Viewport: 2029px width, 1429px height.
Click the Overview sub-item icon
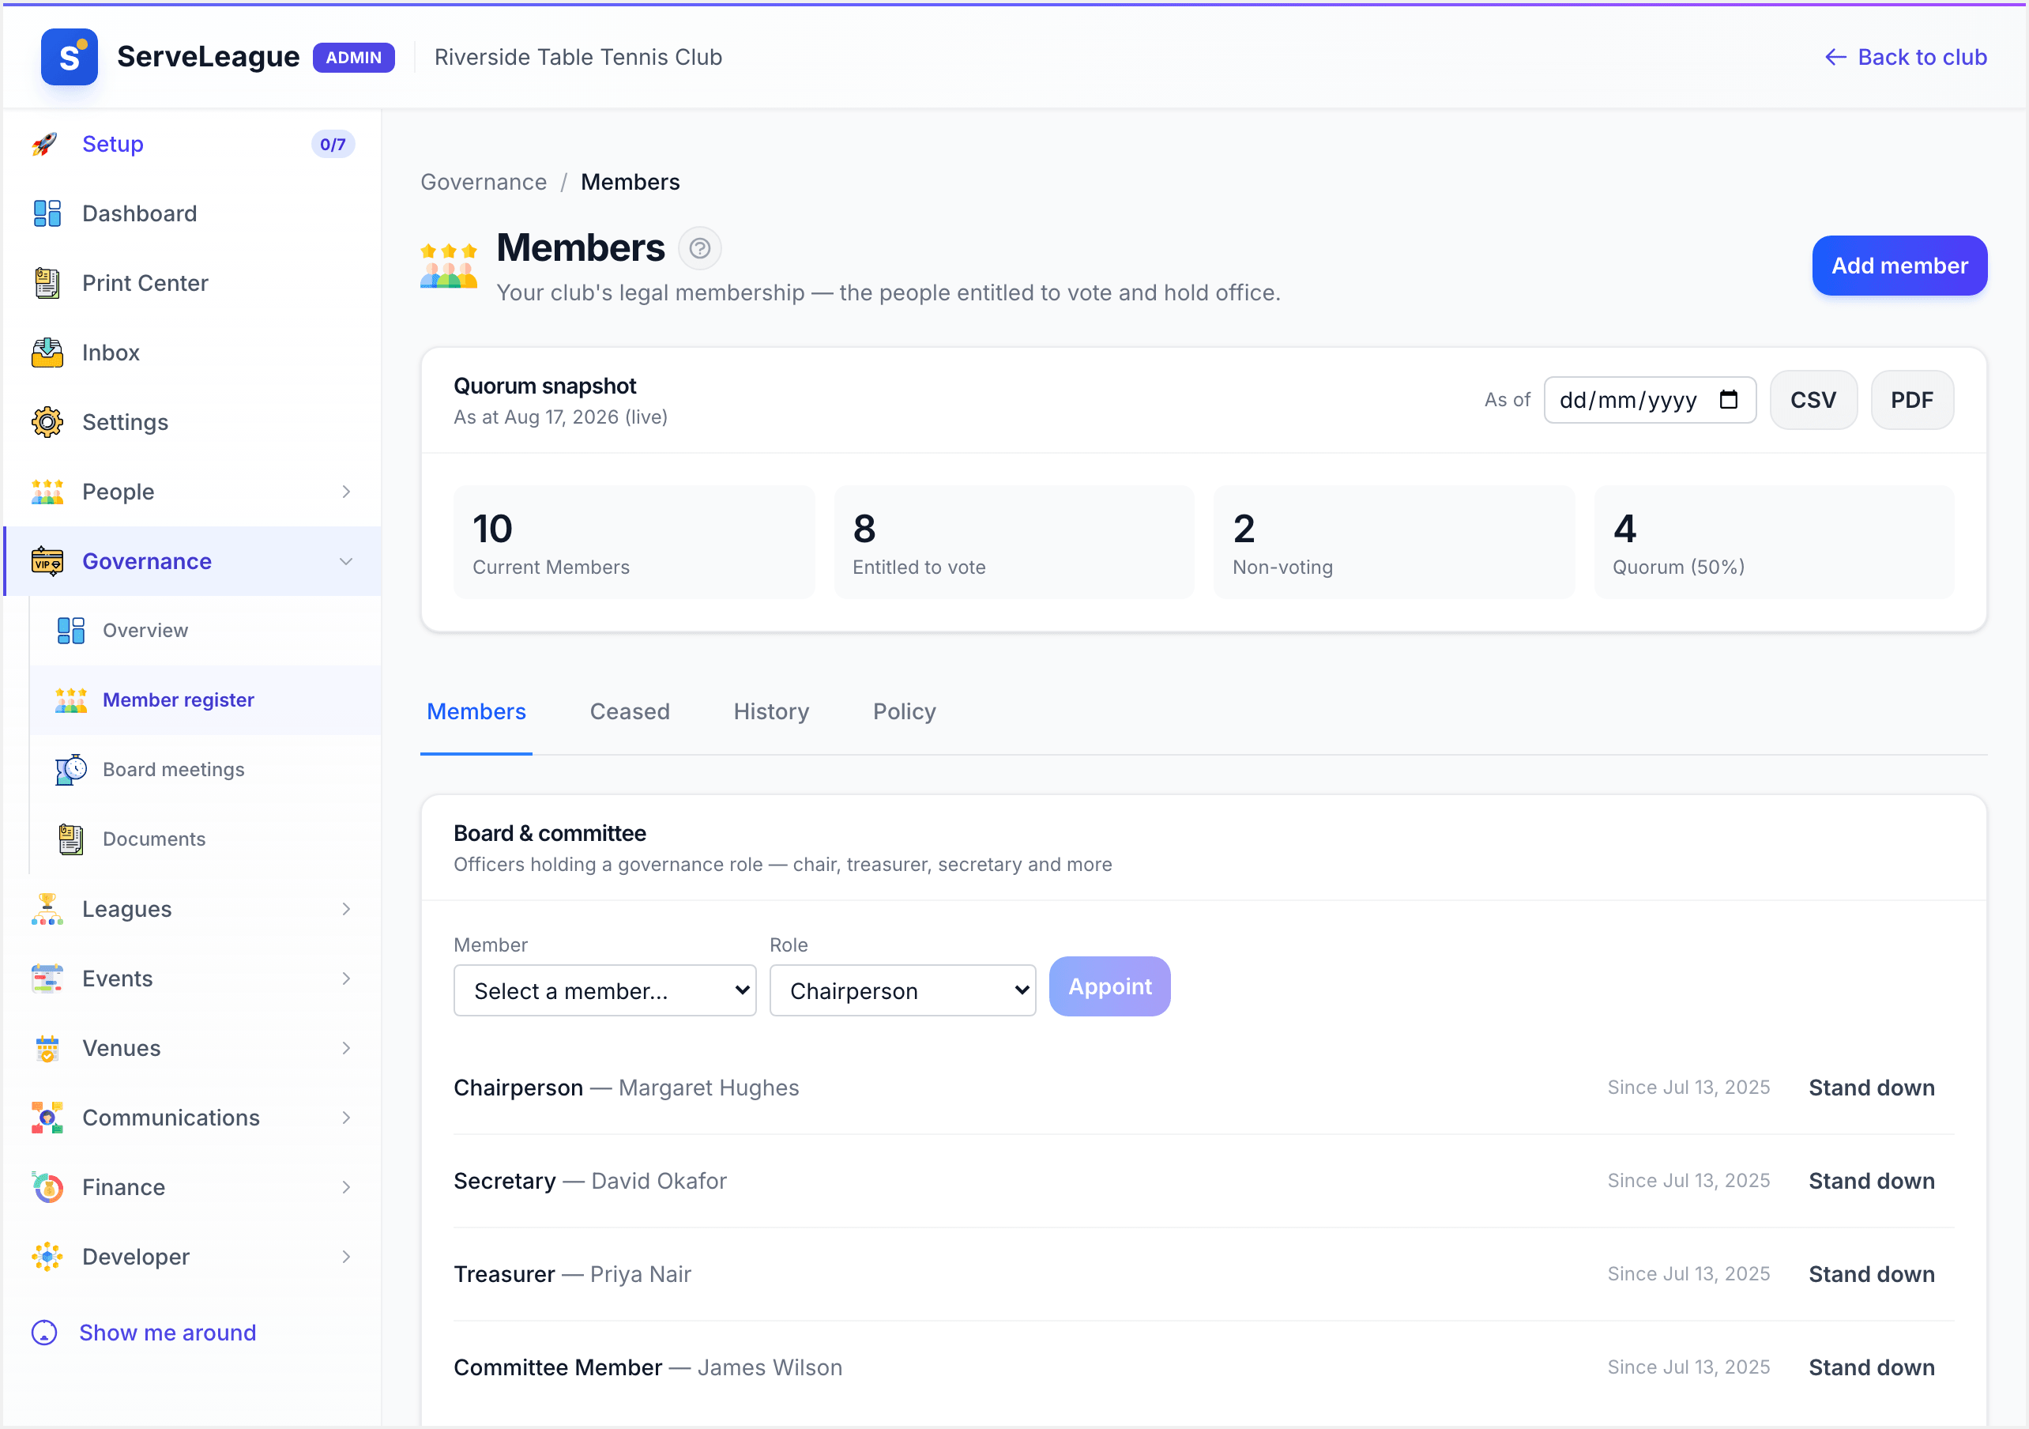(70, 631)
